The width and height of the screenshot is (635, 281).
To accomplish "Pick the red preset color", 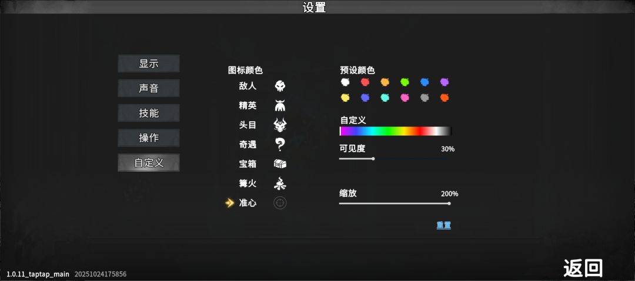I will [x=365, y=82].
